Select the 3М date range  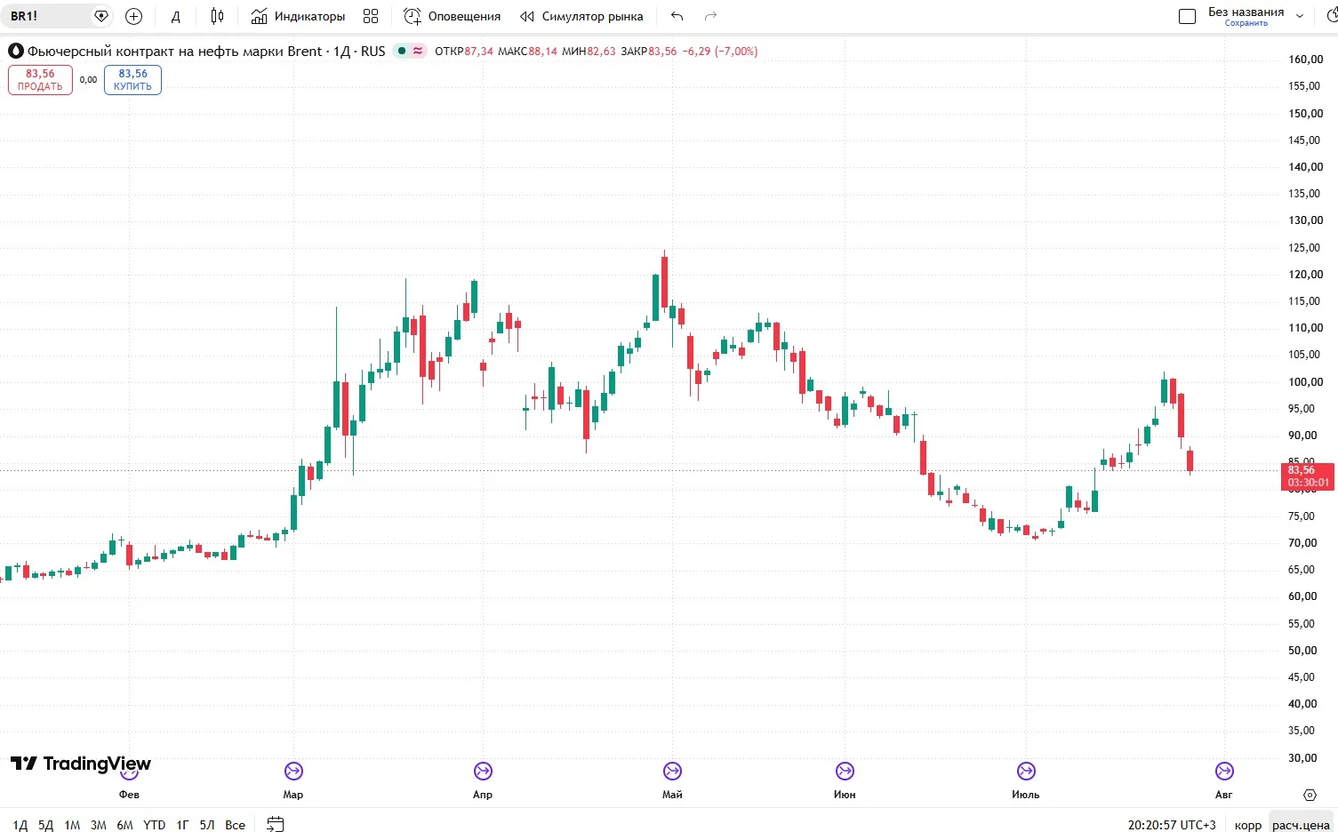click(99, 825)
